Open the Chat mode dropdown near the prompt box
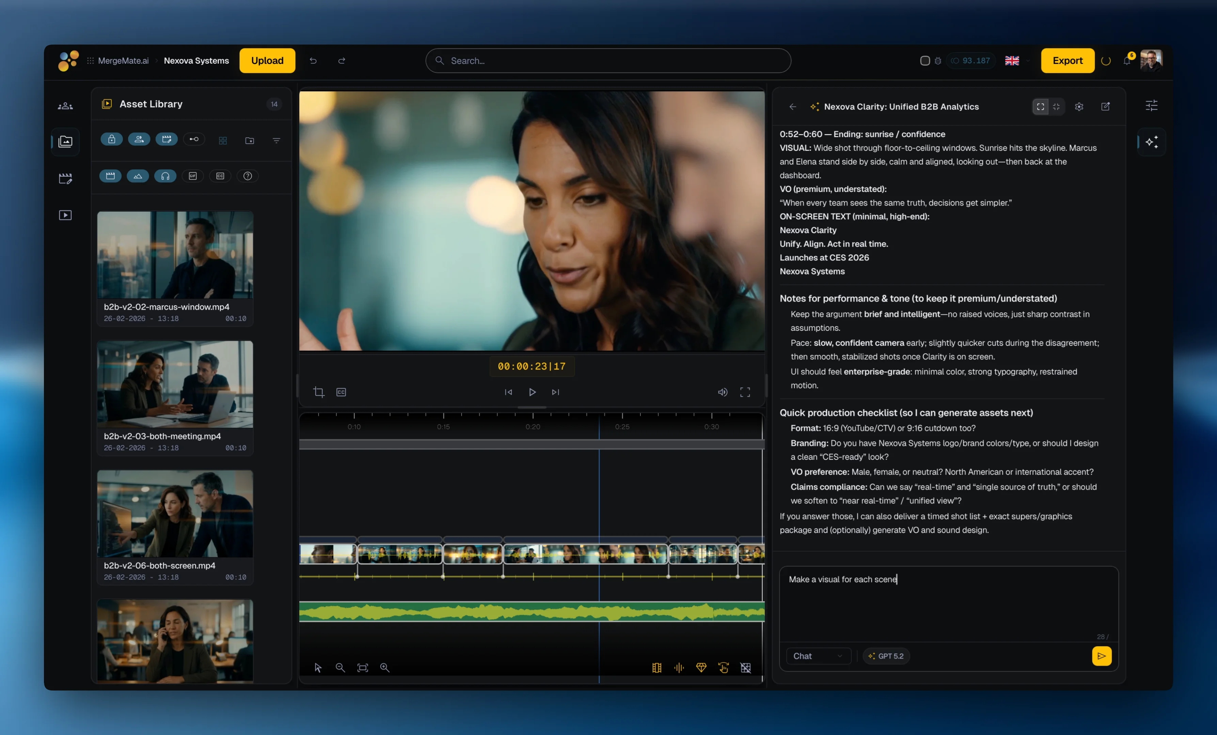Image resolution: width=1217 pixels, height=735 pixels. pos(818,656)
